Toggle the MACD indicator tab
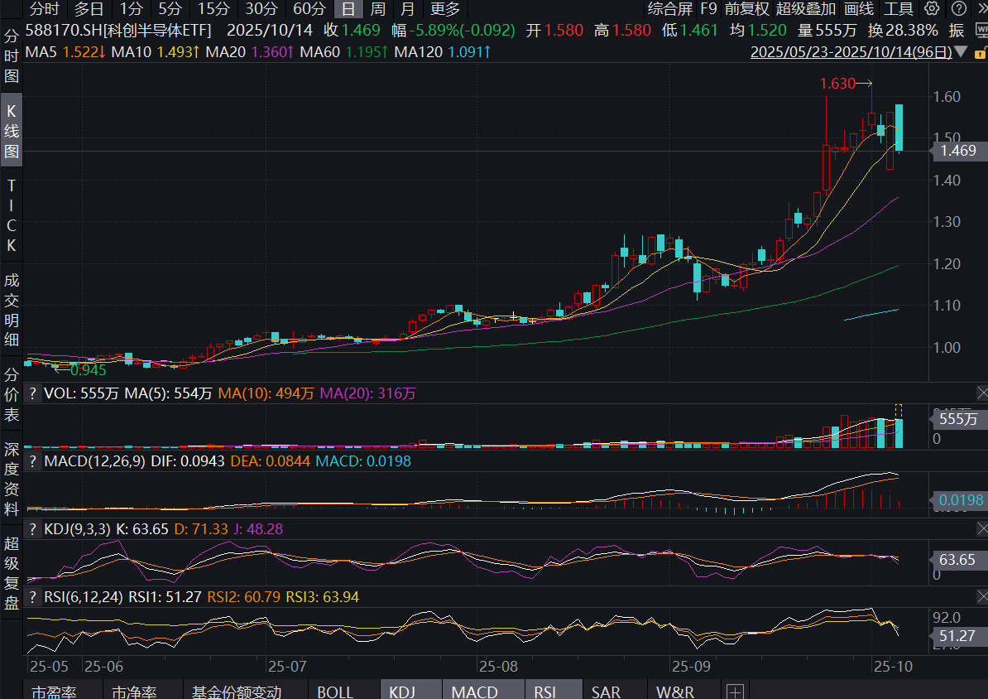This screenshot has width=988, height=699. [x=475, y=692]
